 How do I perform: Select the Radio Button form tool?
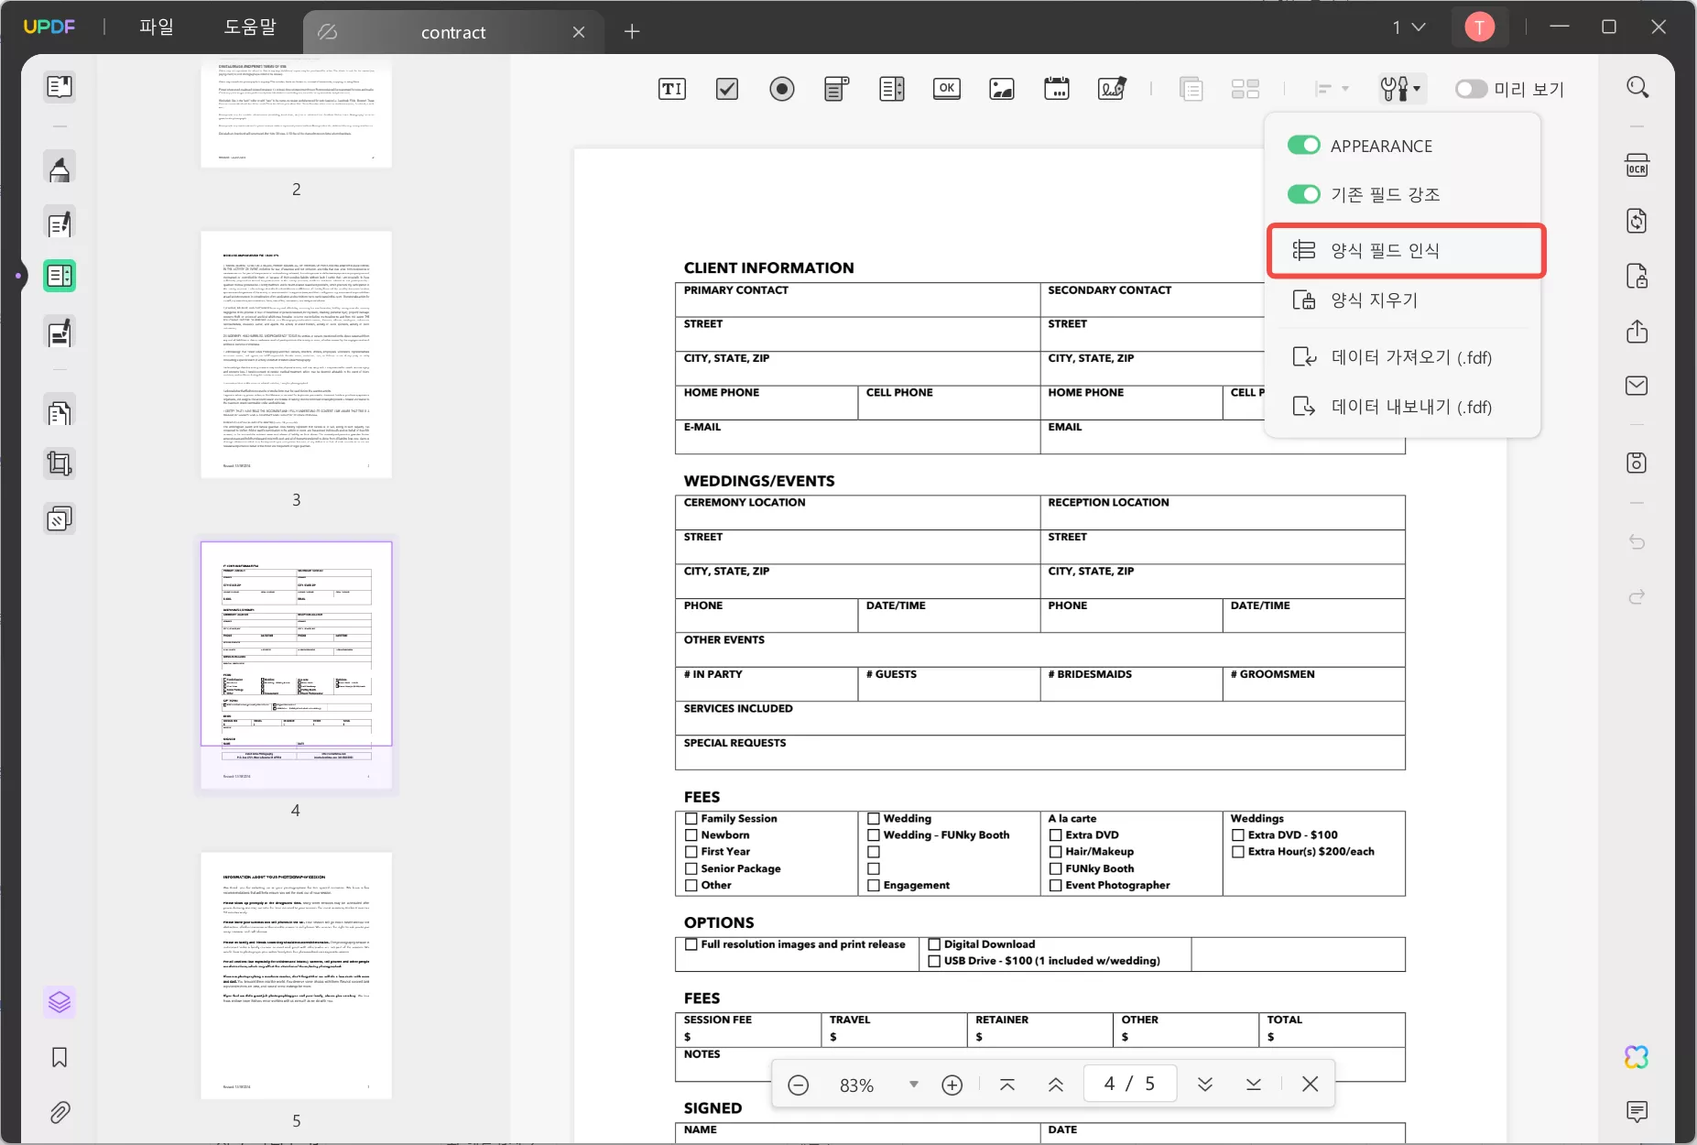tap(782, 89)
